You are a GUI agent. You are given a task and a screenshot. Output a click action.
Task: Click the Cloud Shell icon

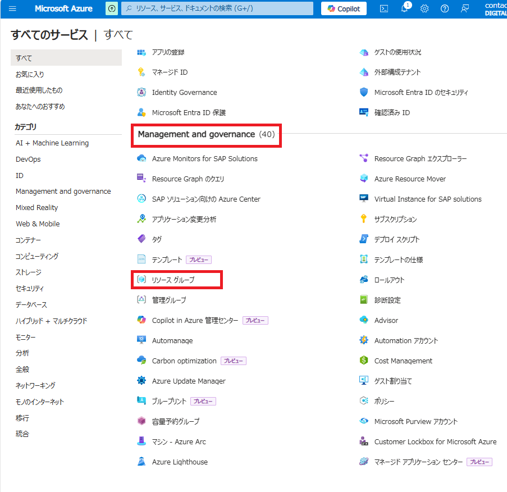[x=384, y=9]
